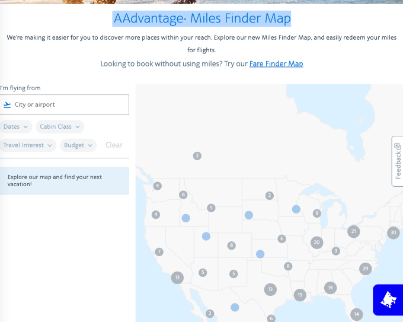
Task: Expand the Travel Interest filter
Action: click(x=28, y=145)
